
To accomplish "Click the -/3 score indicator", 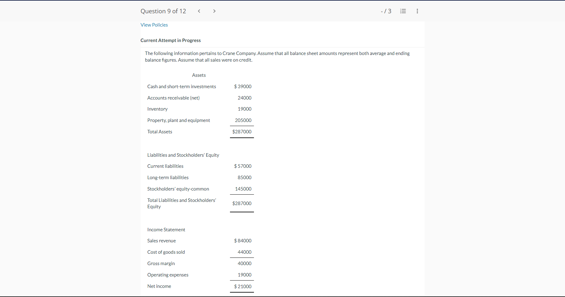I will [x=386, y=11].
